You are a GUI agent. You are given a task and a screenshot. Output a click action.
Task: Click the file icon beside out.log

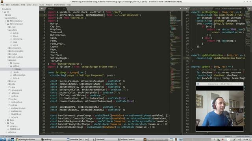pos(9,105)
